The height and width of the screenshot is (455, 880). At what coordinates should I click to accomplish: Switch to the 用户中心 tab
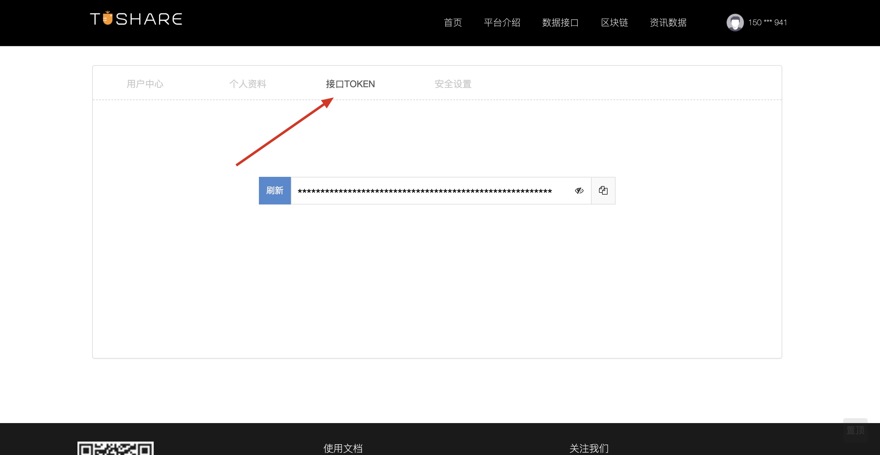pyautogui.click(x=145, y=84)
